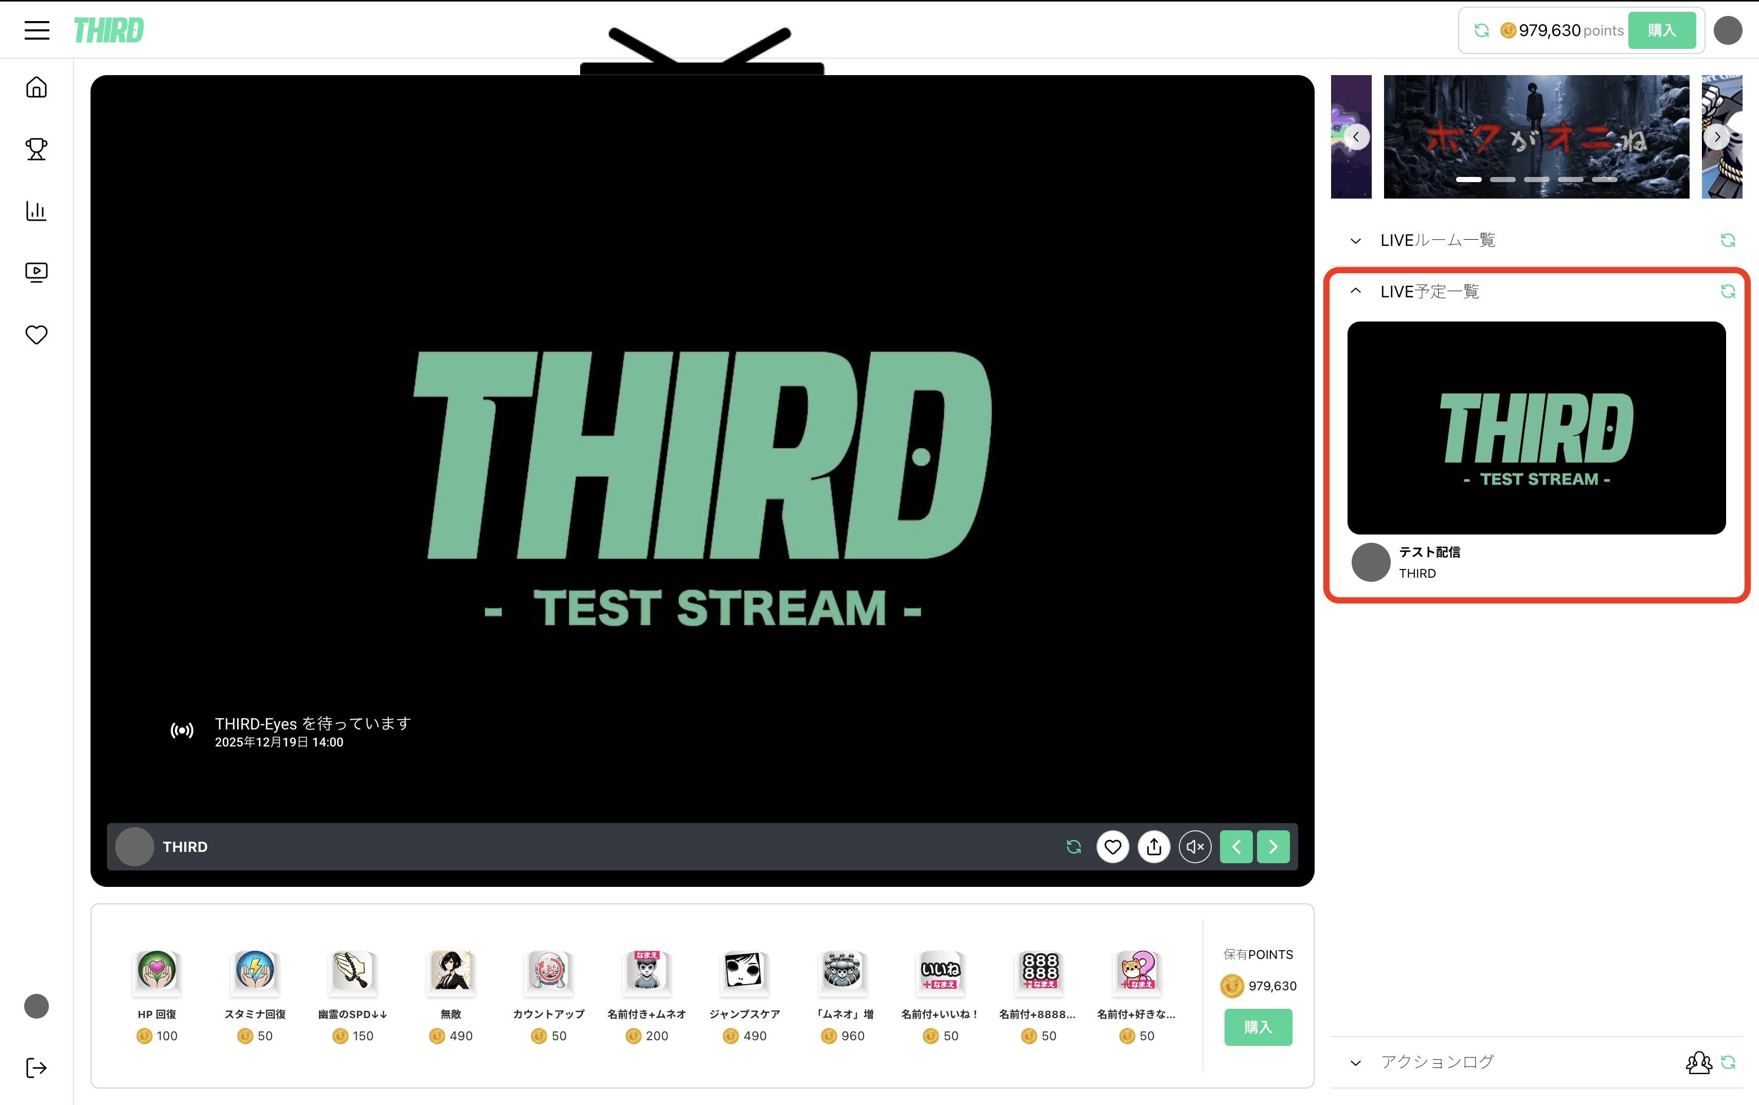
Task: Open the bar chart statistics icon
Action: (37, 211)
